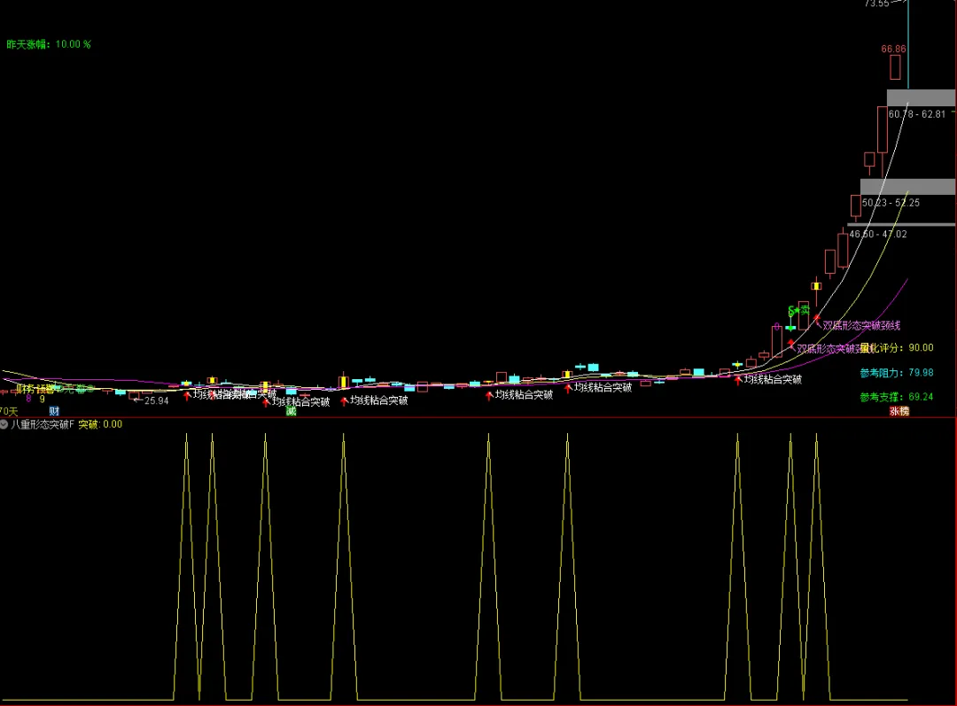Click the 66.86 price label

click(893, 49)
